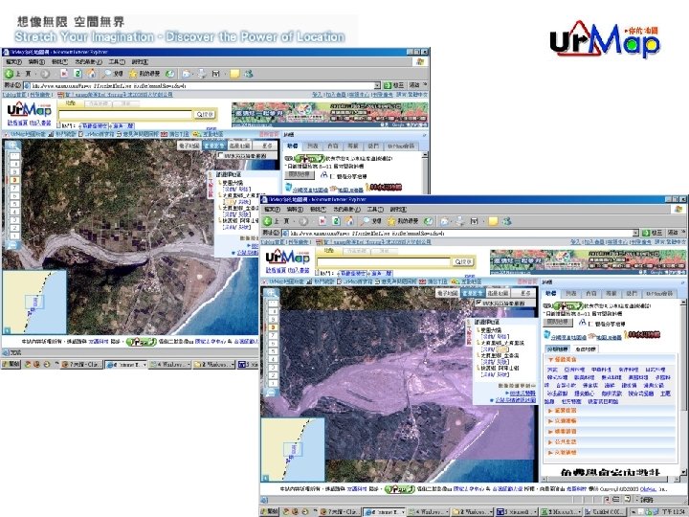The width and height of the screenshot is (689, 517).
Task: Click the Favorites star in front browser toolbar
Action: tap(391, 221)
